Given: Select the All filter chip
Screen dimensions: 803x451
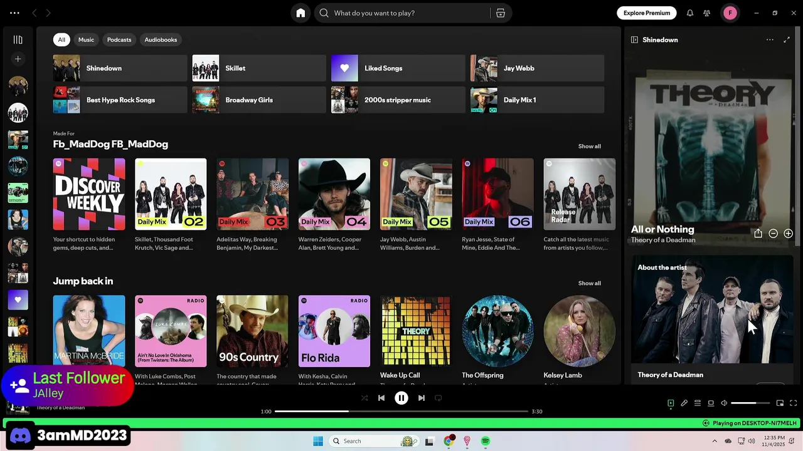Looking at the screenshot, I should 61,39.
